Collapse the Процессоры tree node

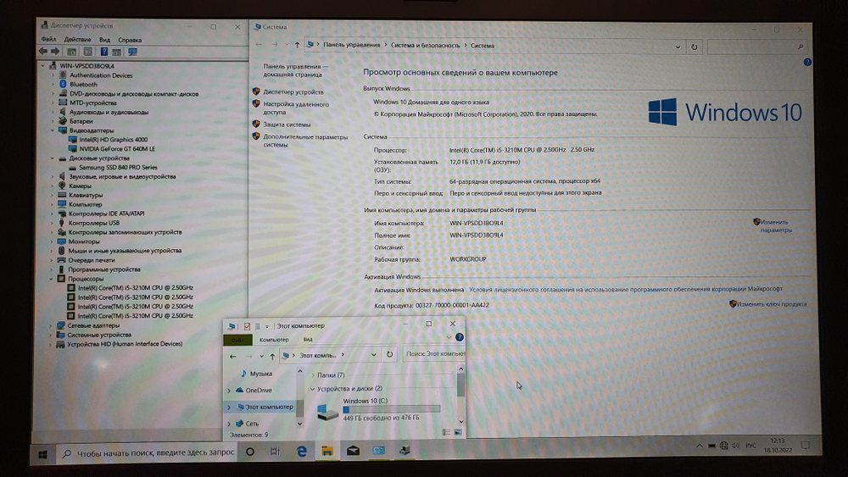tap(52, 279)
